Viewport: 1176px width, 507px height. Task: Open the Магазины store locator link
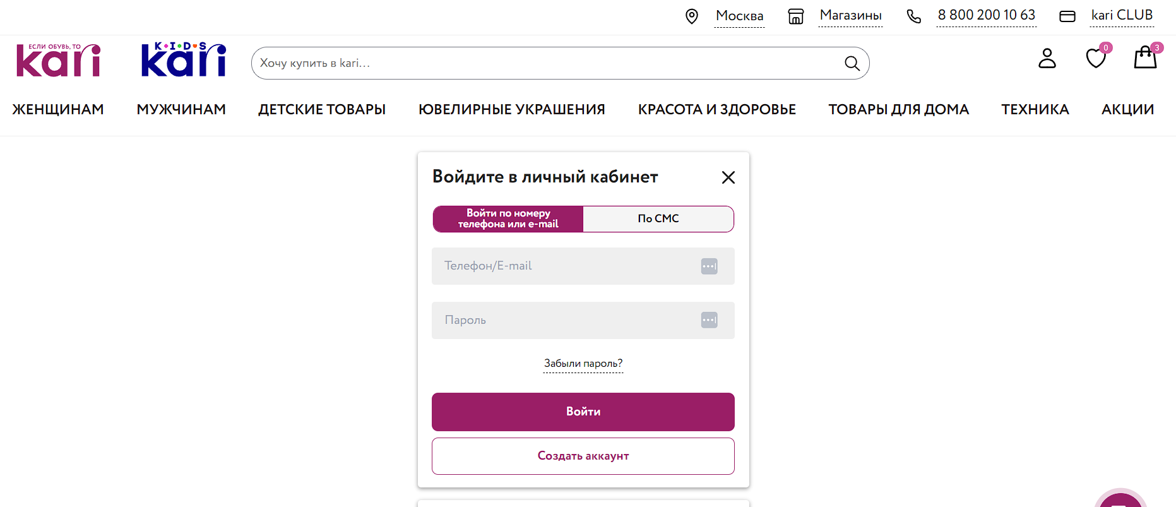850,16
